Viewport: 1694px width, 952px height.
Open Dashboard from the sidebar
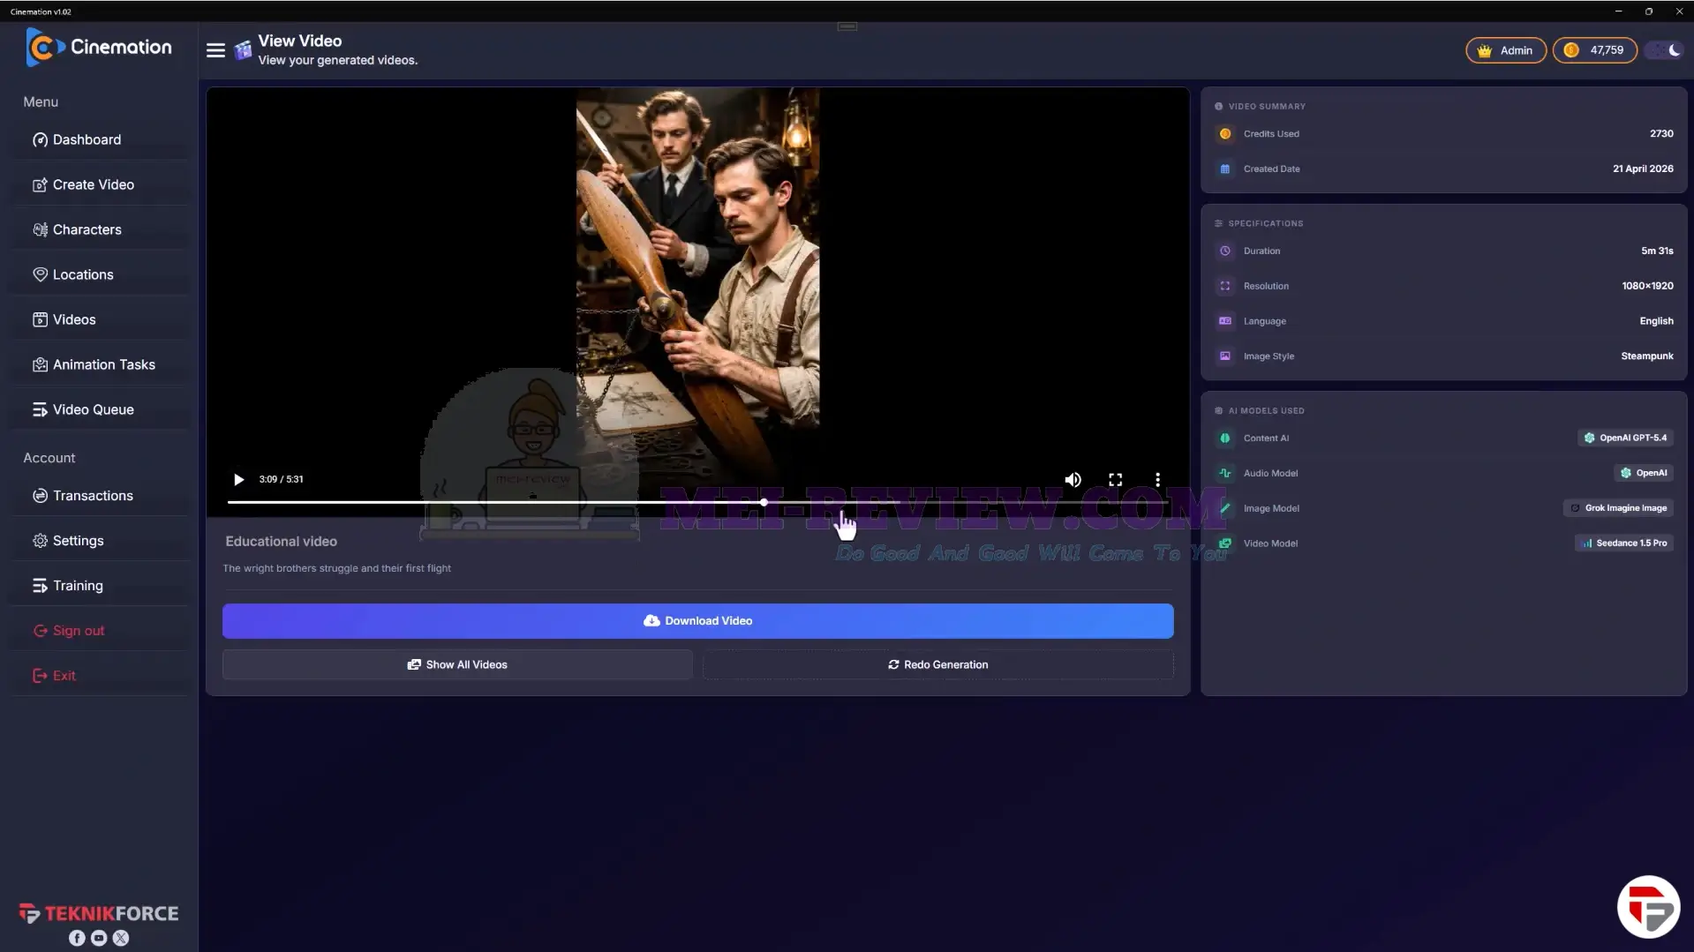pyautogui.click(x=100, y=139)
